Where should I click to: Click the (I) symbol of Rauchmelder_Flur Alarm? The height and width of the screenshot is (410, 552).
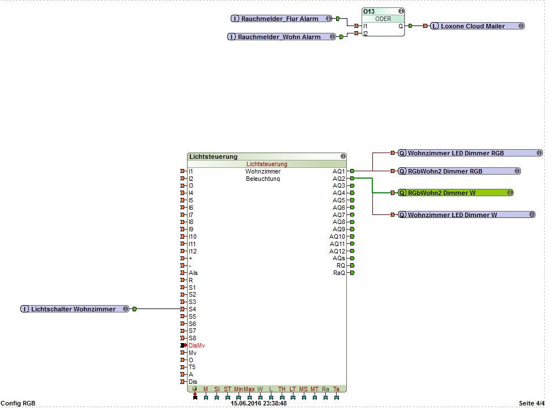pos(235,19)
